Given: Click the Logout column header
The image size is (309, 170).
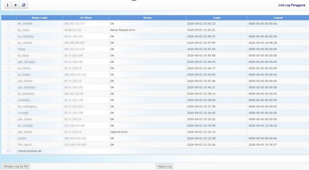Looking at the screenshot, I should (278, 18).
